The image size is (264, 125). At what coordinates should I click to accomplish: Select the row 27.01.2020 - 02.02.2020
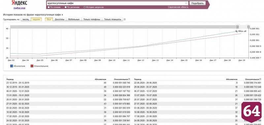[x=68, y=104]
